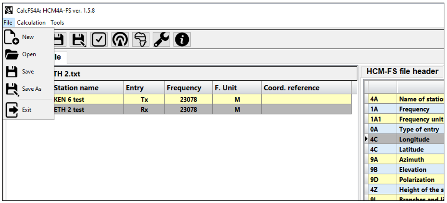Sort by F. Unit column header

[x=237, y=88]
